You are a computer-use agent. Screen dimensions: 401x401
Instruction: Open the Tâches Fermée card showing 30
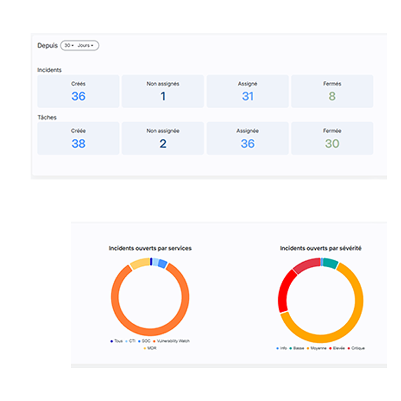pos(332,138)
